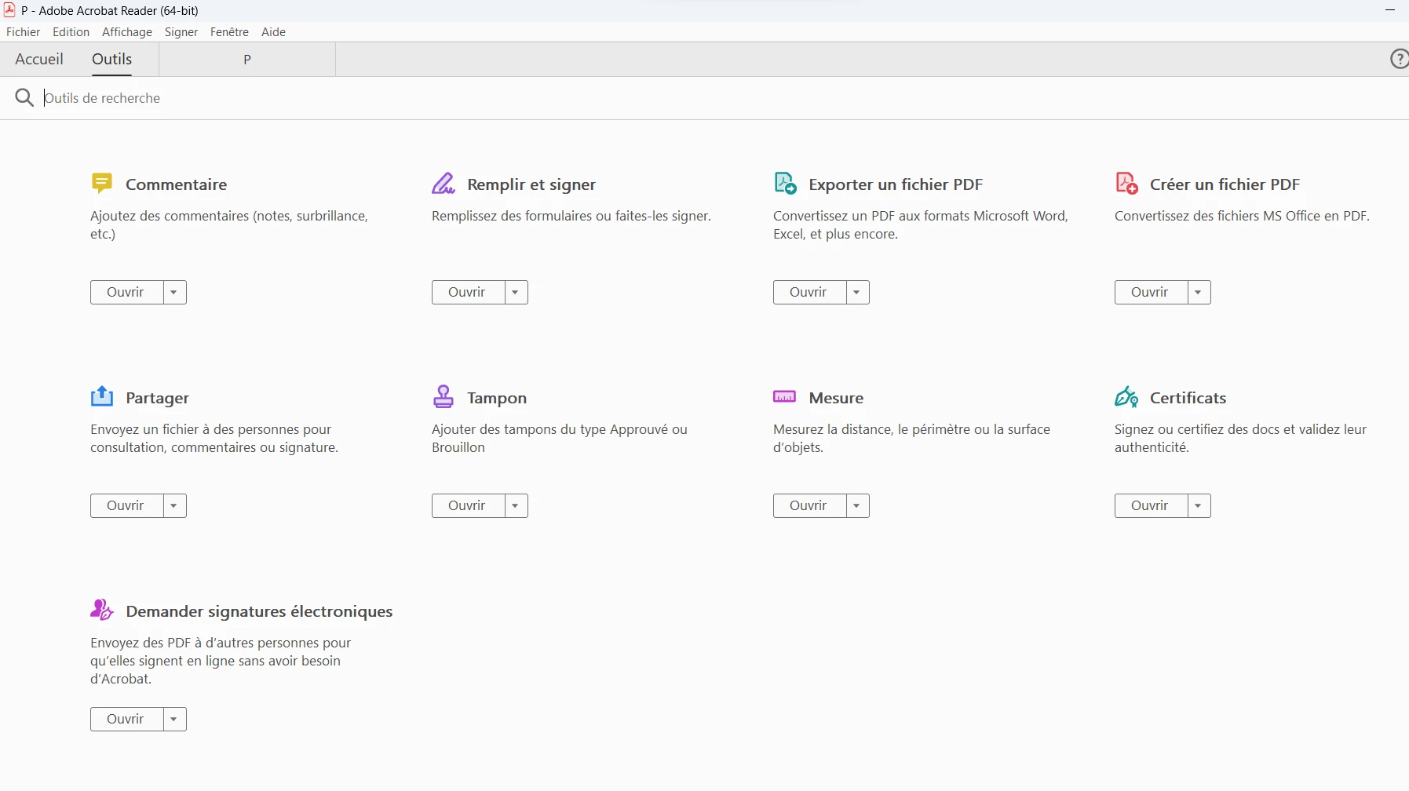Click the Demander signatures électroniques icon
Viewport: 1409px width, 791px height.
(102, 610)
